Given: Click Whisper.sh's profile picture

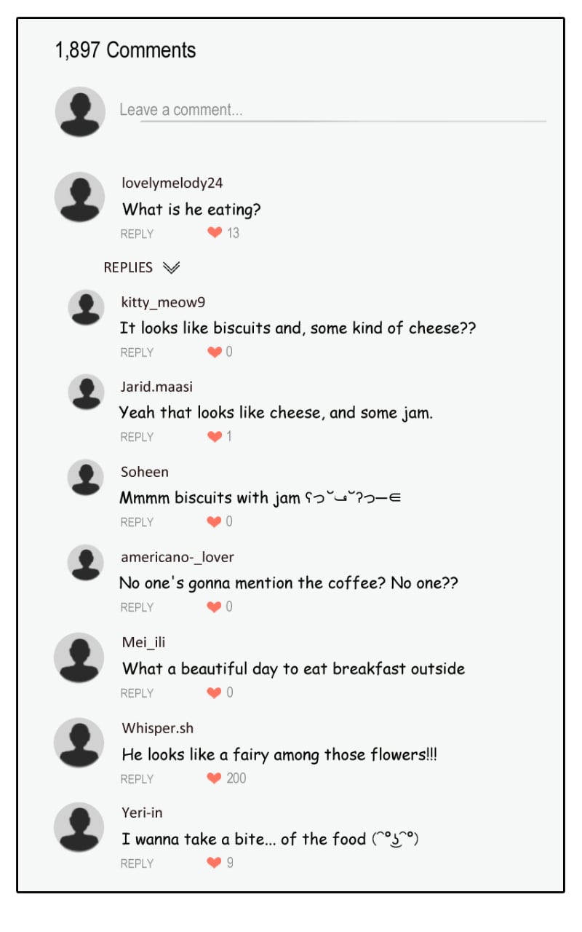Looking at the screenshot, I should (80, 743).
